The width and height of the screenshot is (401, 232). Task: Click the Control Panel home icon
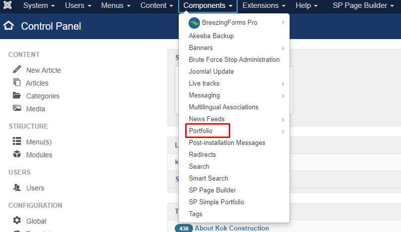(x=9, y=26)
